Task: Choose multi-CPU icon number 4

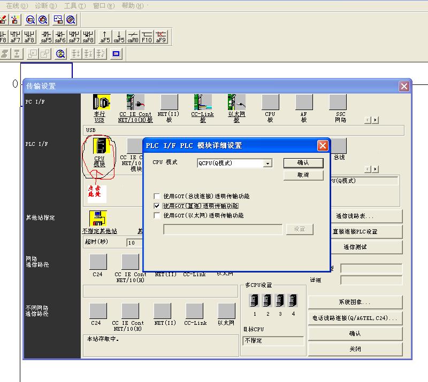Action: coord(293,301)
